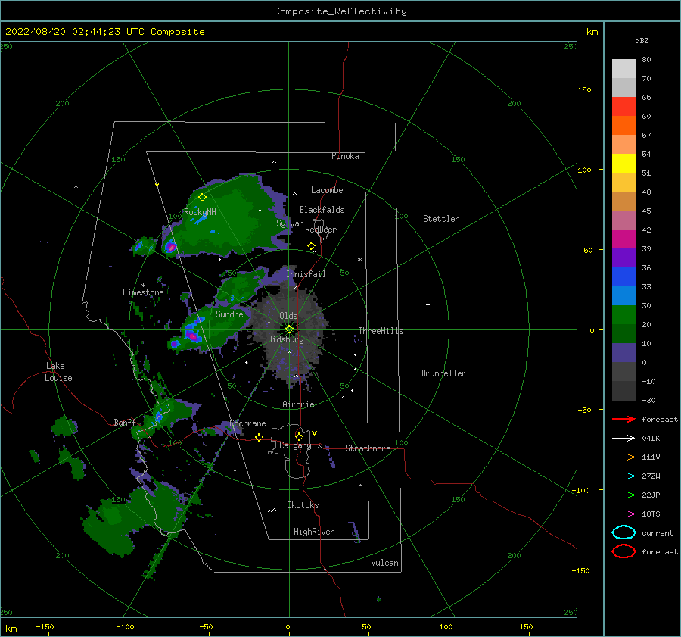Click the Lake Louise label

(58, 372)
